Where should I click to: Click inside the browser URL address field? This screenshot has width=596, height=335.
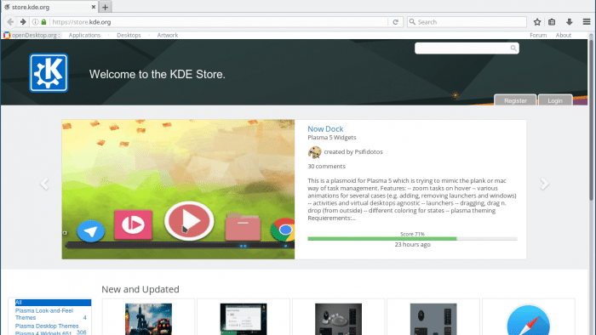219,22
